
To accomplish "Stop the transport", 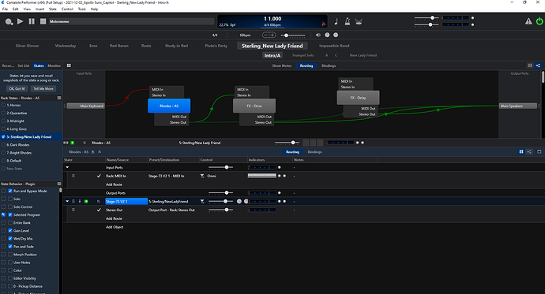I will click(x=43, y=21).
